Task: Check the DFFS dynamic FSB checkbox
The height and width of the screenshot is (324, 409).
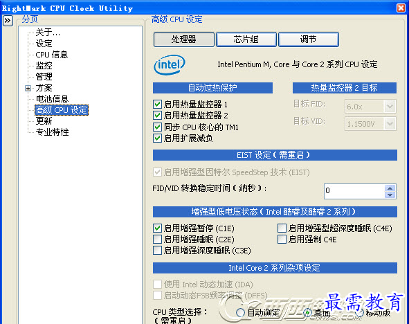Action: [157, 296]
